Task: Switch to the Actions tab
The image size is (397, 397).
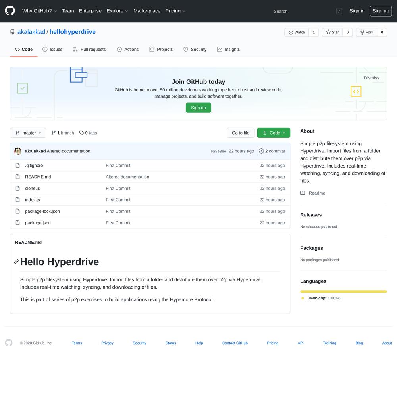Action: point(128,49)
